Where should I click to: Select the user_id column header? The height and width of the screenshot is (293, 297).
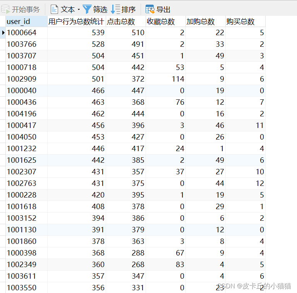26,22
